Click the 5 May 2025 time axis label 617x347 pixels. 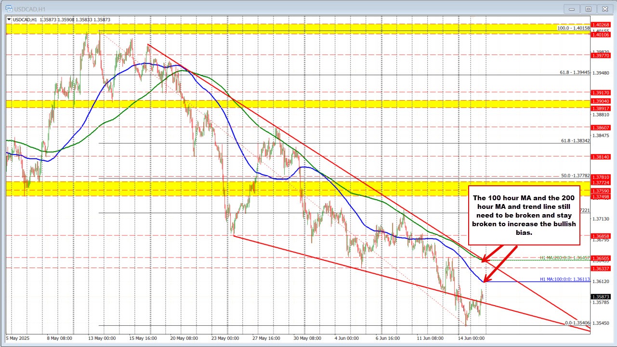click(x=16, y=338)
